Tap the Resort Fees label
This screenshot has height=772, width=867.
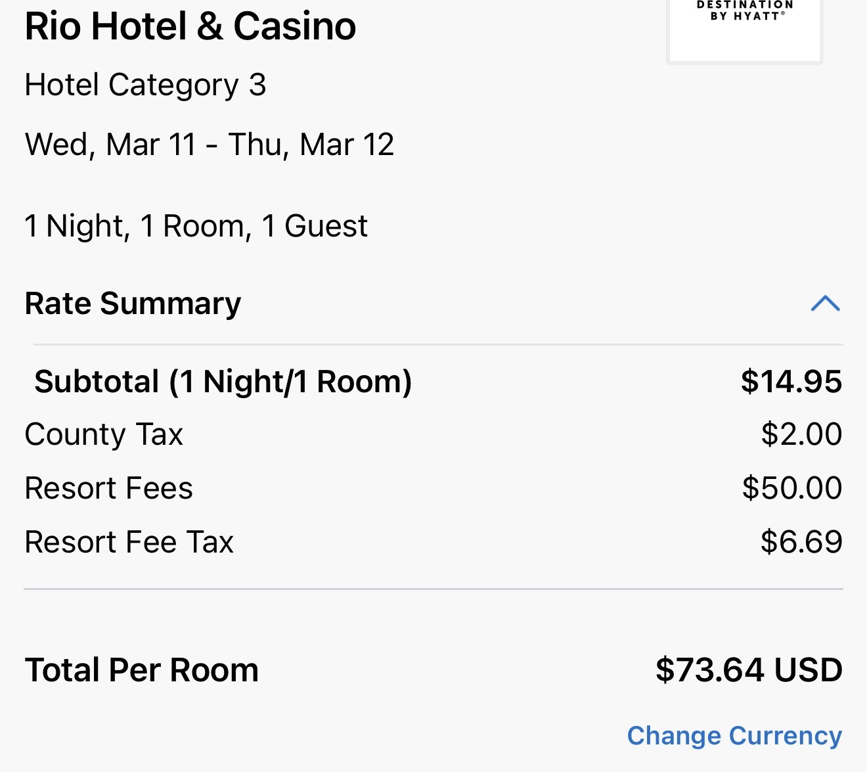click(x=108, y=488)
